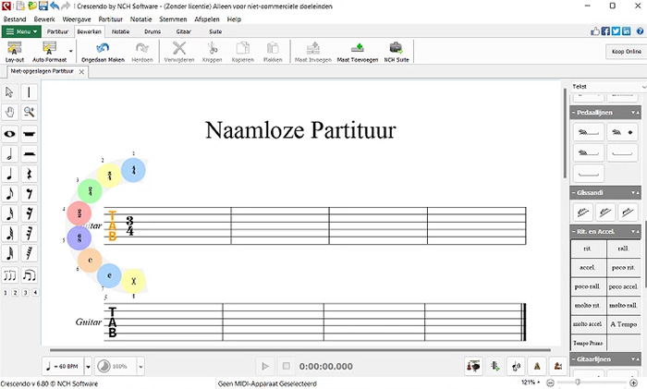Pick the pink radial menu option 4
This screenshot has height=389, width=647.
79,213
